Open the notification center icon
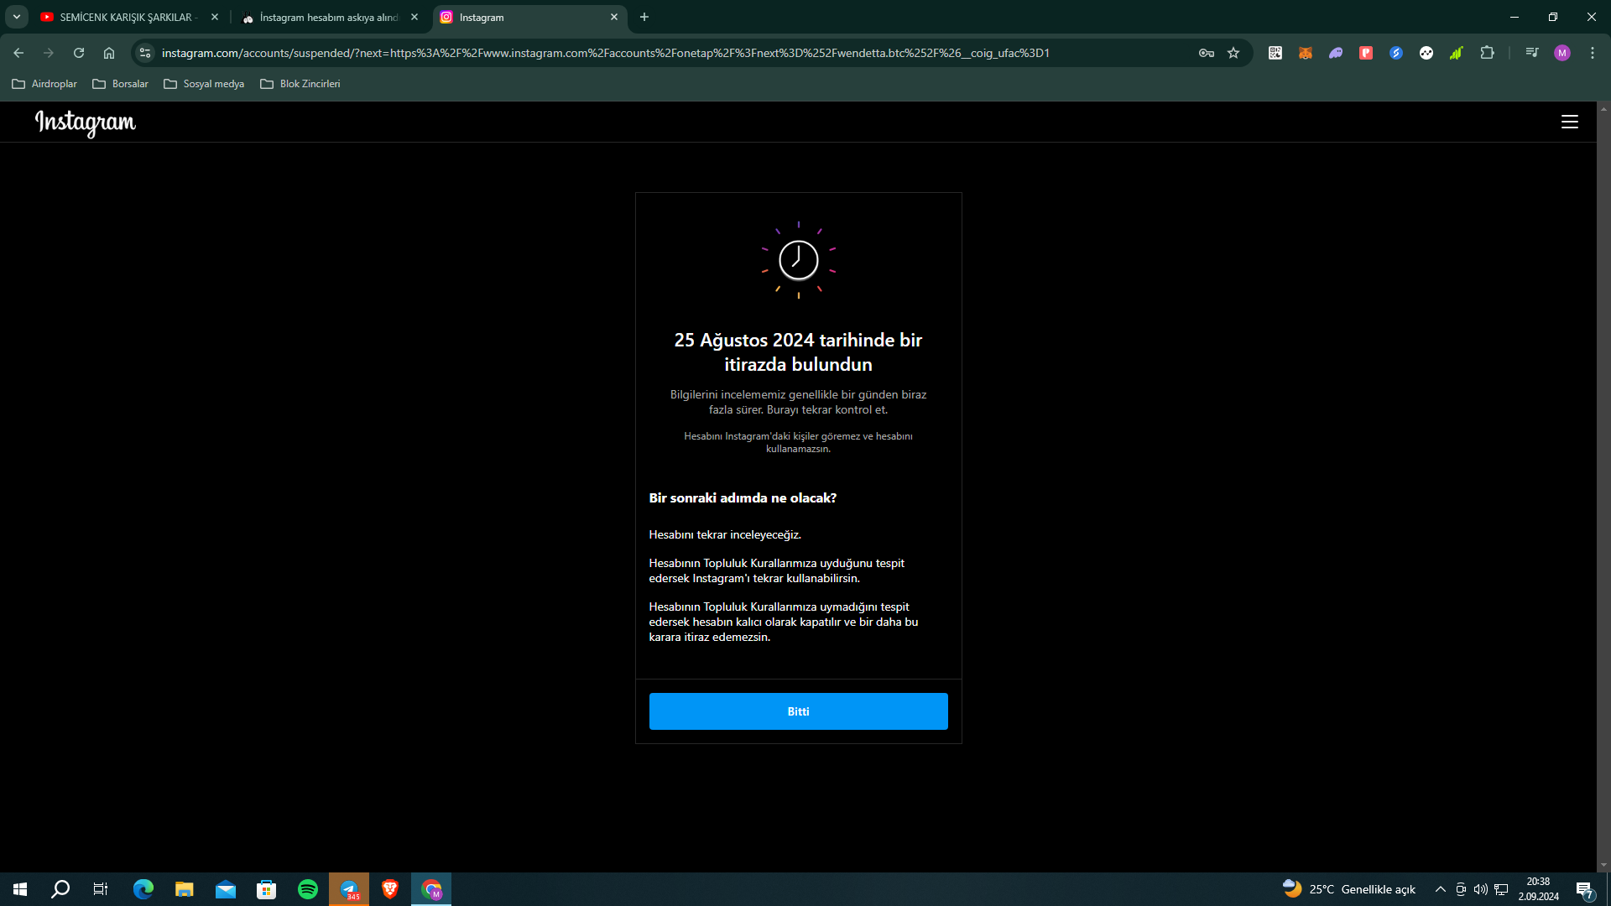This screenshot has width=1611, height=906. [1585, 889]
